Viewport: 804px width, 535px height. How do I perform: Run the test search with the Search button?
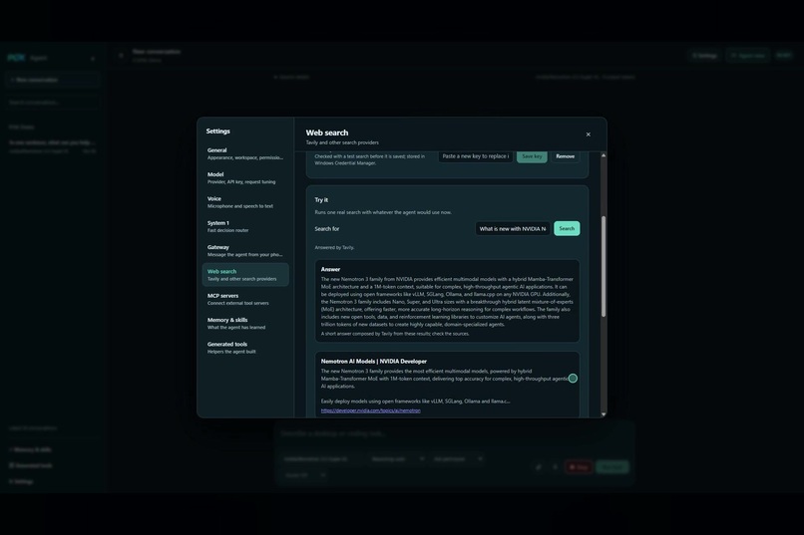567,229
